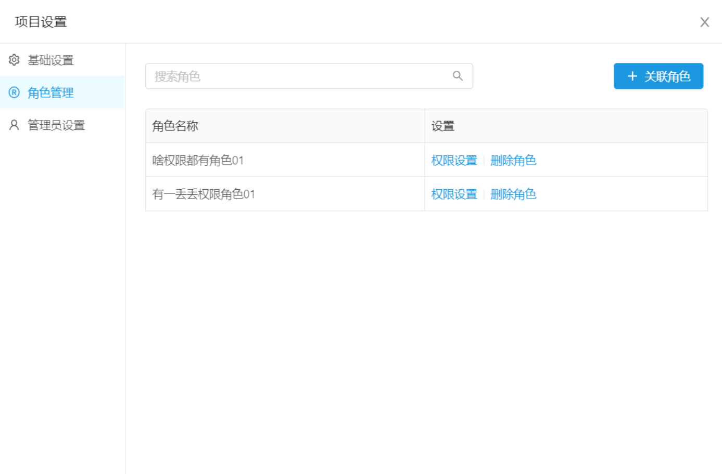Close the 项目设置 dialog
The height and width of the screenshot is (474, 722).
[x=705, y=22]
